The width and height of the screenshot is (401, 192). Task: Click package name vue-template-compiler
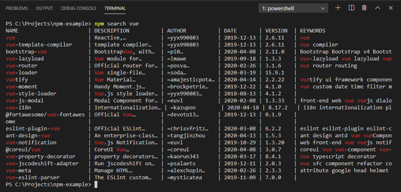pos(39,45)
